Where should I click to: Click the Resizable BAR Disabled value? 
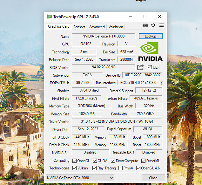pos(149,152)
